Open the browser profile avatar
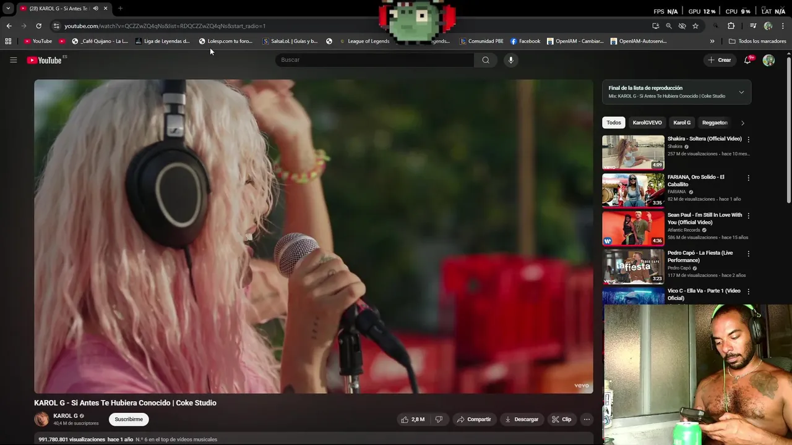This screenshot has width=792, height=445. pos(768,26)
